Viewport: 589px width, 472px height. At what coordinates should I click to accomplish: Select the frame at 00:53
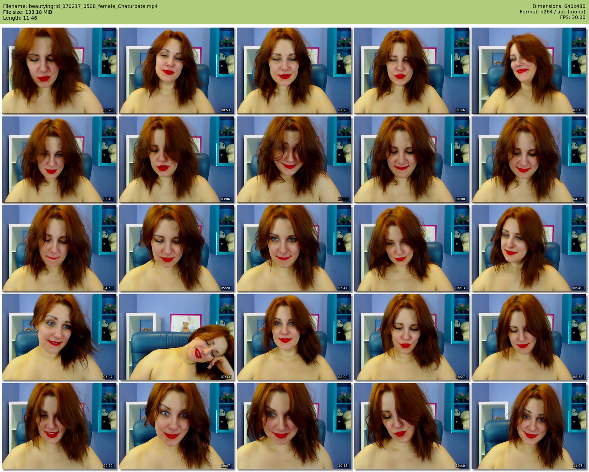(177, 71)
